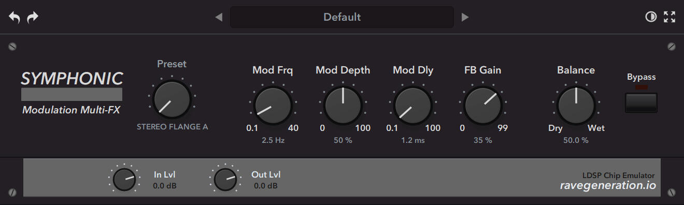Click the Modulation Multi-FX subtitle

click(72, 110)
